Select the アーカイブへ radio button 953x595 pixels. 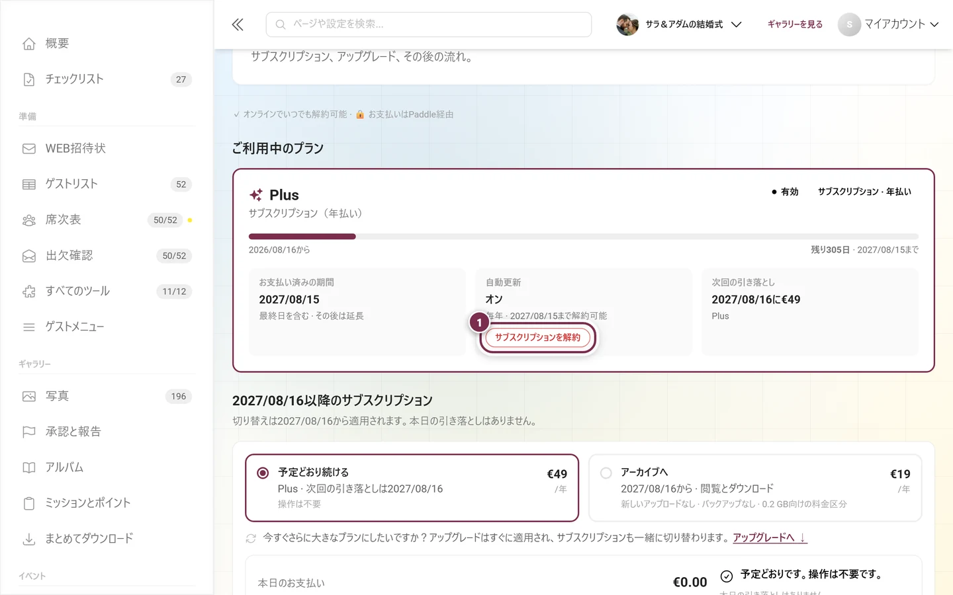coord(606,473)
